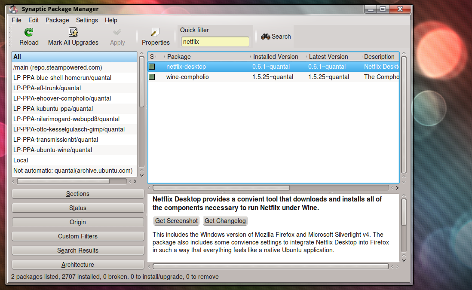The image size is (472, 290).
Task: Select LP-PPA-ubuntu-wine/quantal origin
Action: point(74,150)
